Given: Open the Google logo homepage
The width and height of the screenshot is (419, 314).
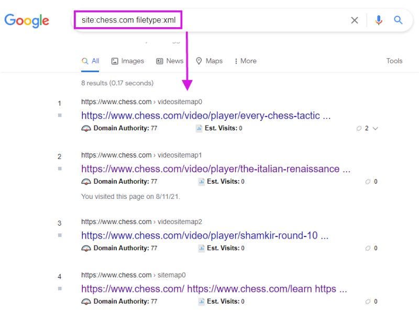Looking at the screenshot, I should point(27,20).
